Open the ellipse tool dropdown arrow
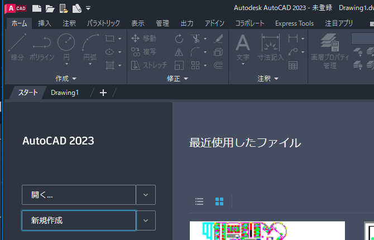This screenshot has height=240, width=374. [x=120, y=52]
